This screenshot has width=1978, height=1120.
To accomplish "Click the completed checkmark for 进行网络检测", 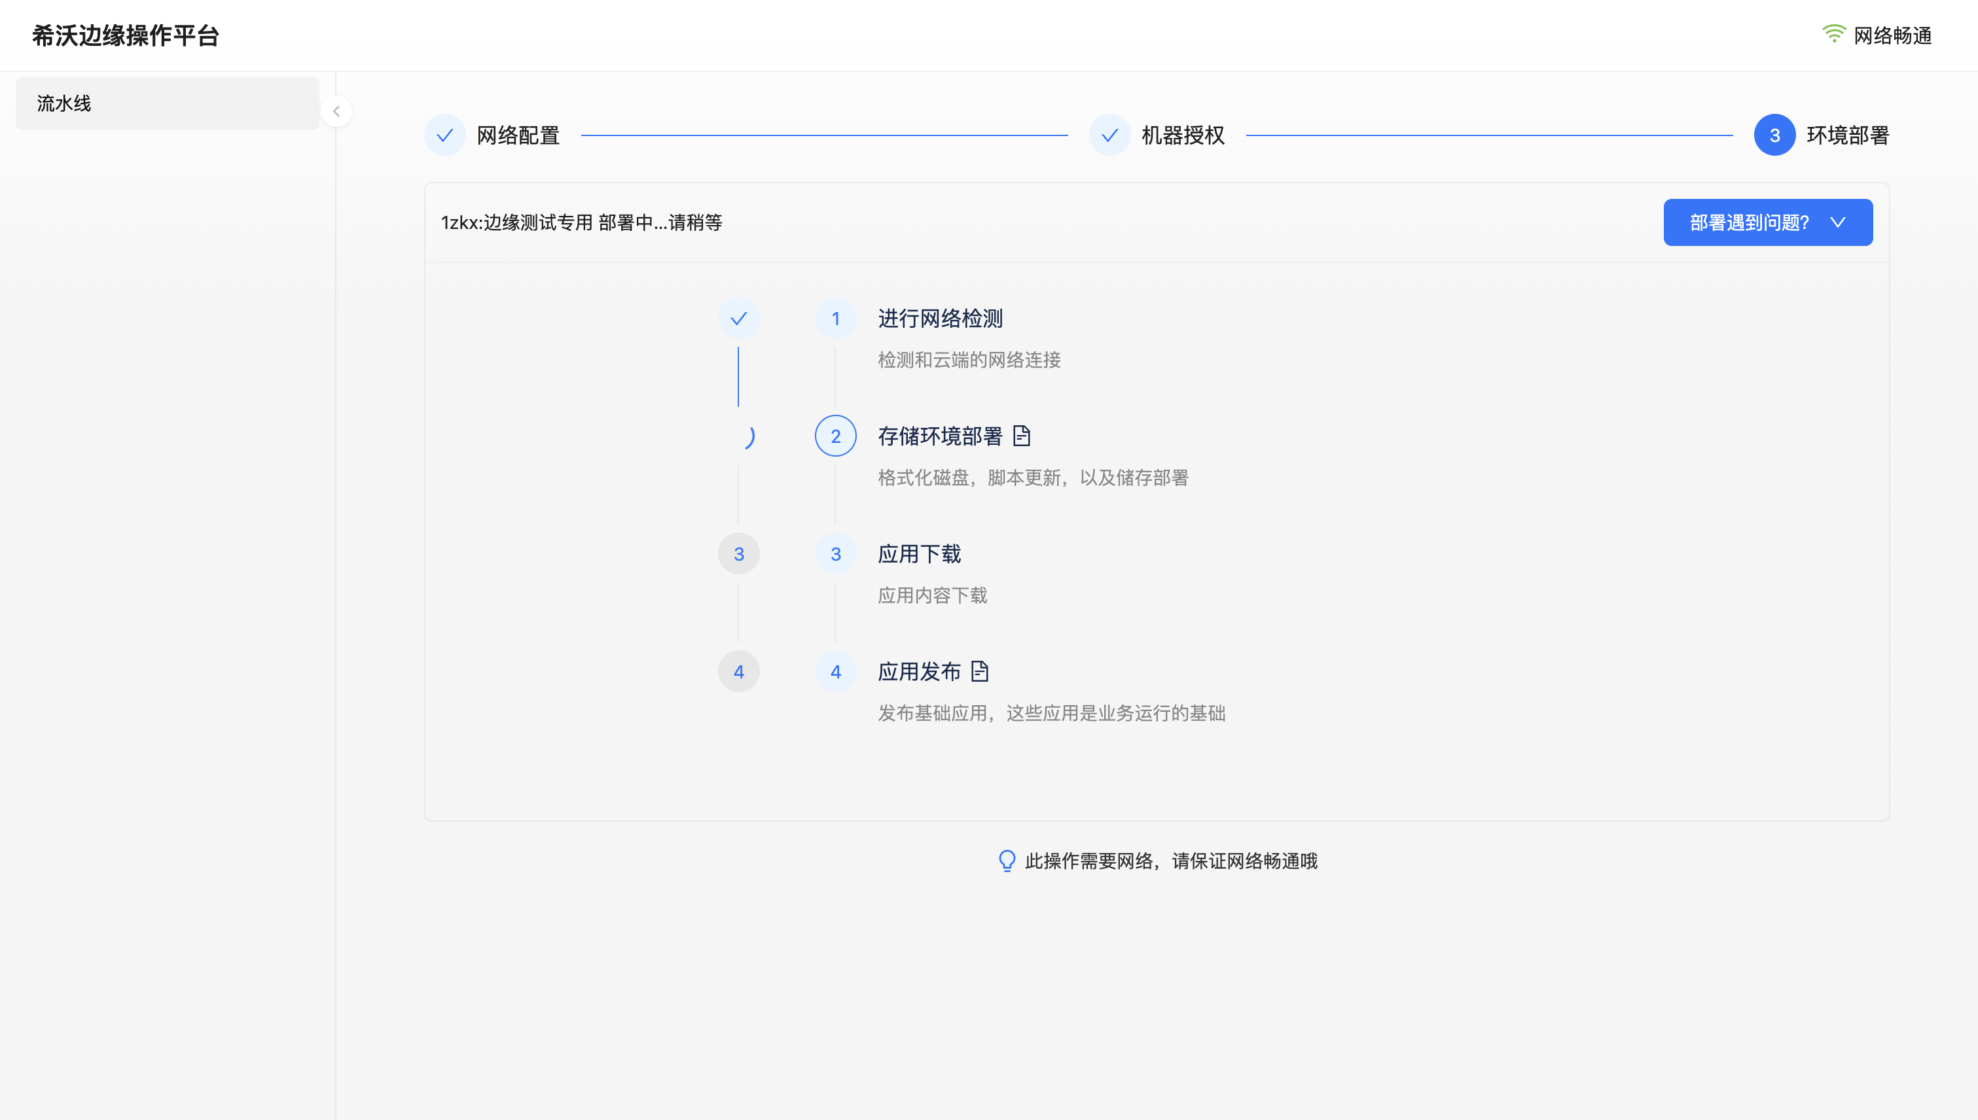I will click(x=739, y=319).
